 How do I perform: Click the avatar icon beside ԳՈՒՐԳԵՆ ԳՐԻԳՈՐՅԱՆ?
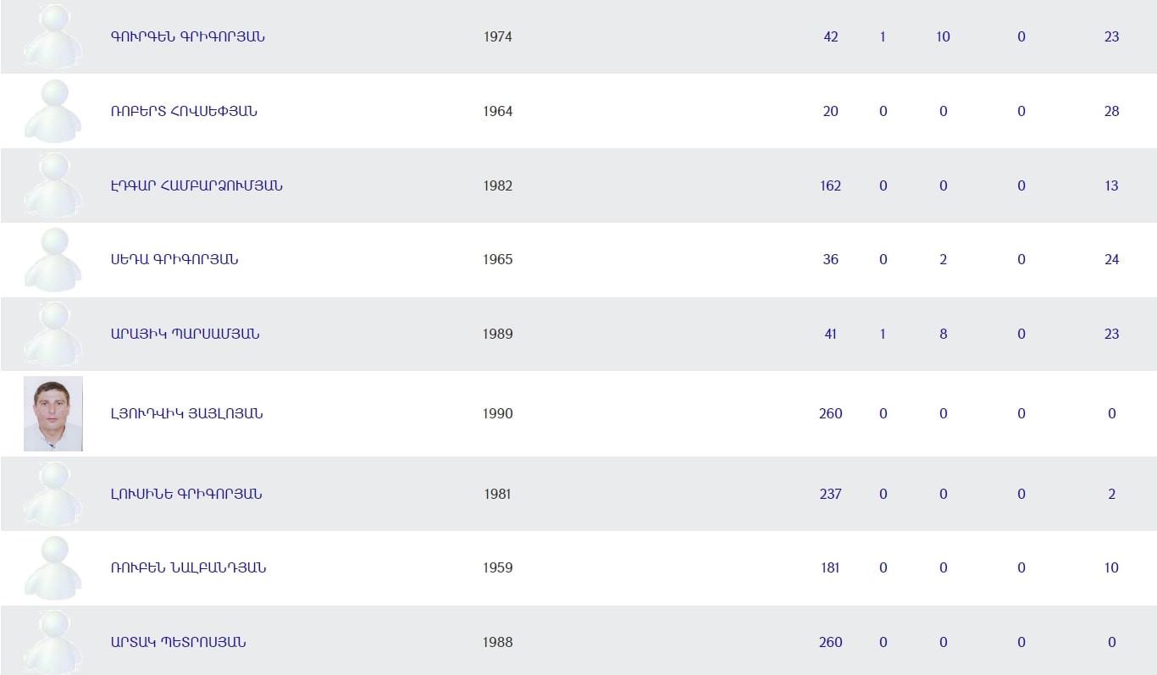[53, 36]
